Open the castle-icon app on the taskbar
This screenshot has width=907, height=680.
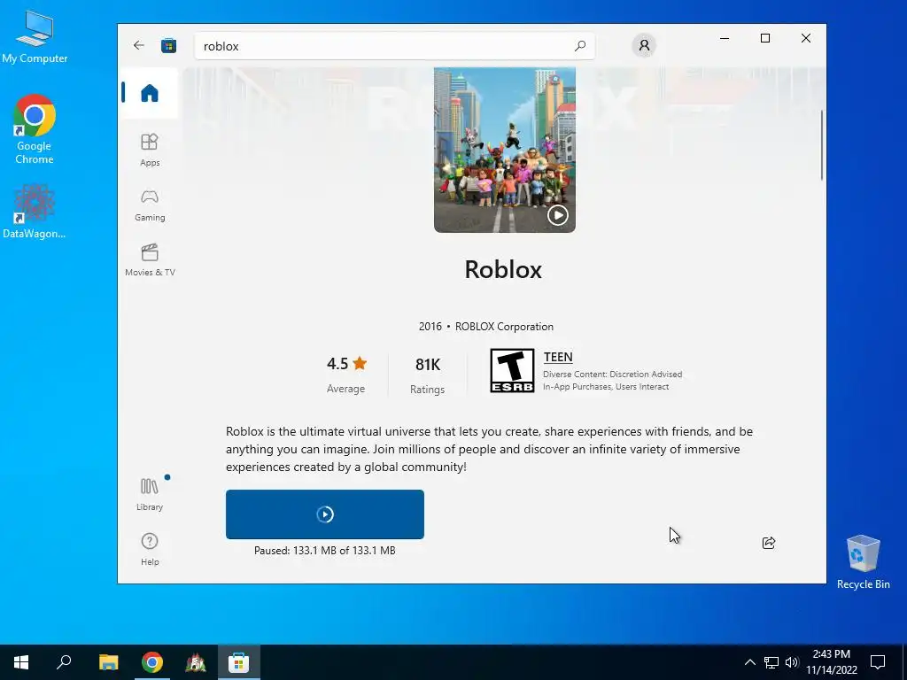[x=195, y=662]
